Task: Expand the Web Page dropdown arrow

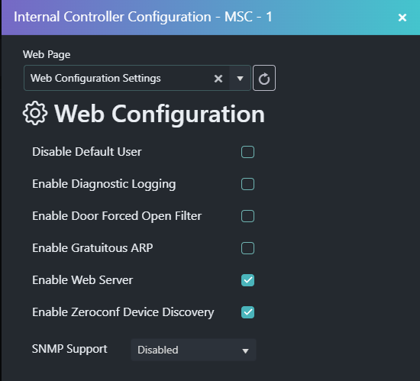Action: (240, 79)
